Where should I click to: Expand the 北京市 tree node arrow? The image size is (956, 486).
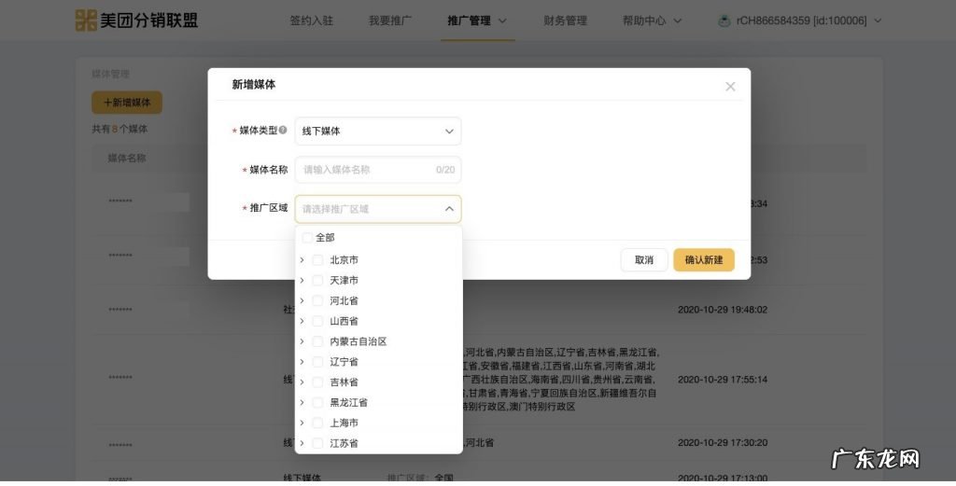[x=302, y=260]
